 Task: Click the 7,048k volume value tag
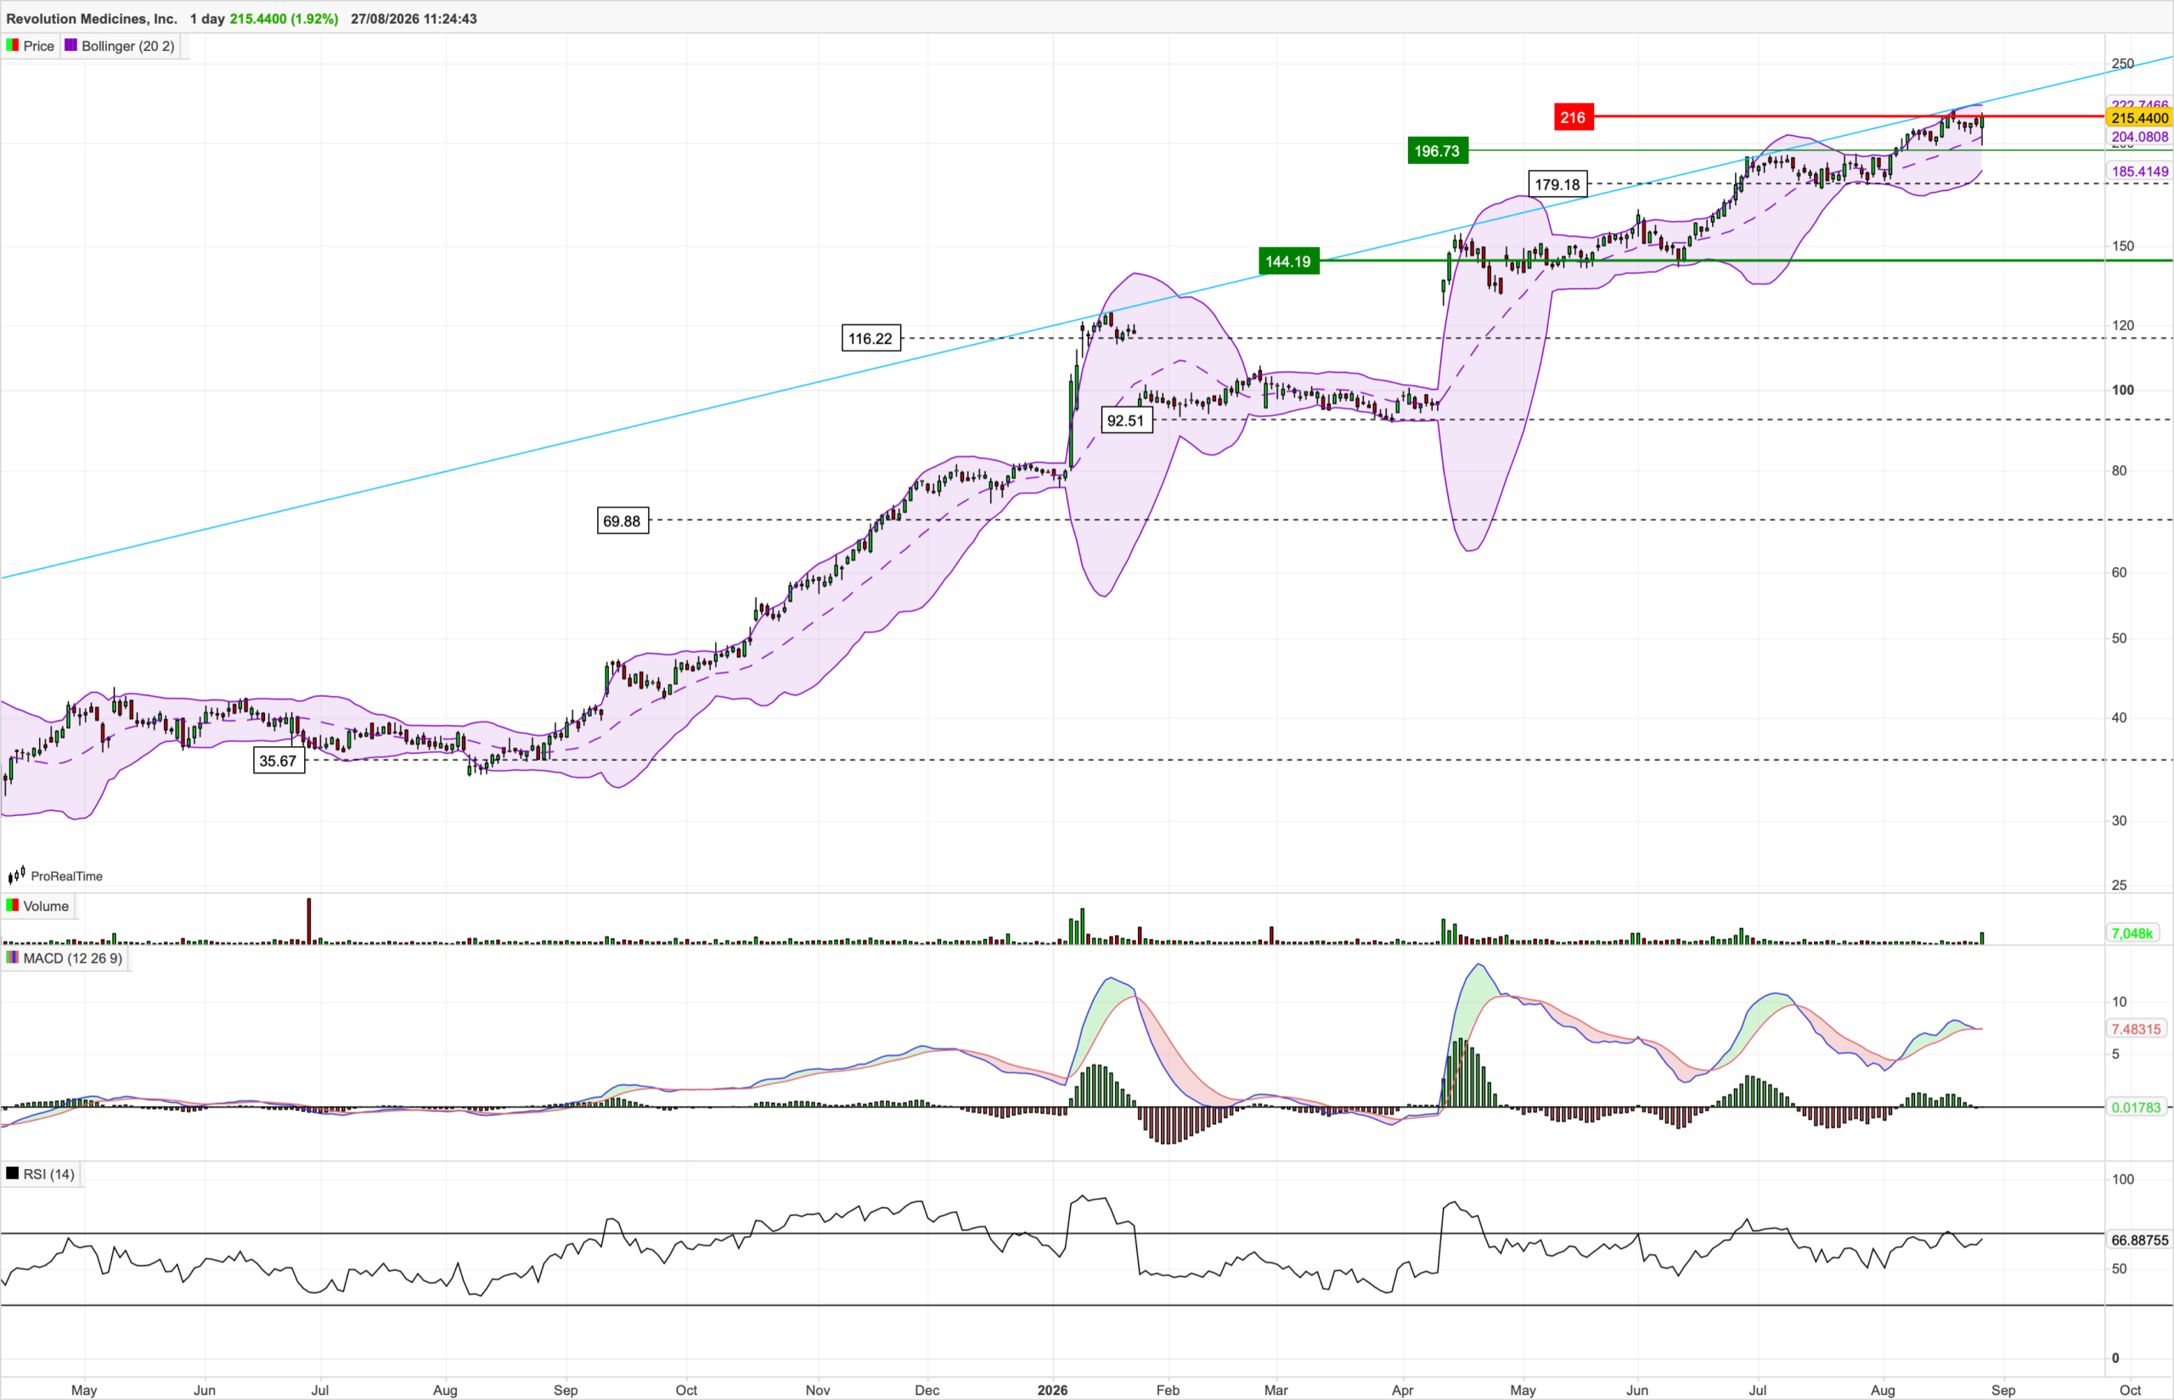(2132, 933)
